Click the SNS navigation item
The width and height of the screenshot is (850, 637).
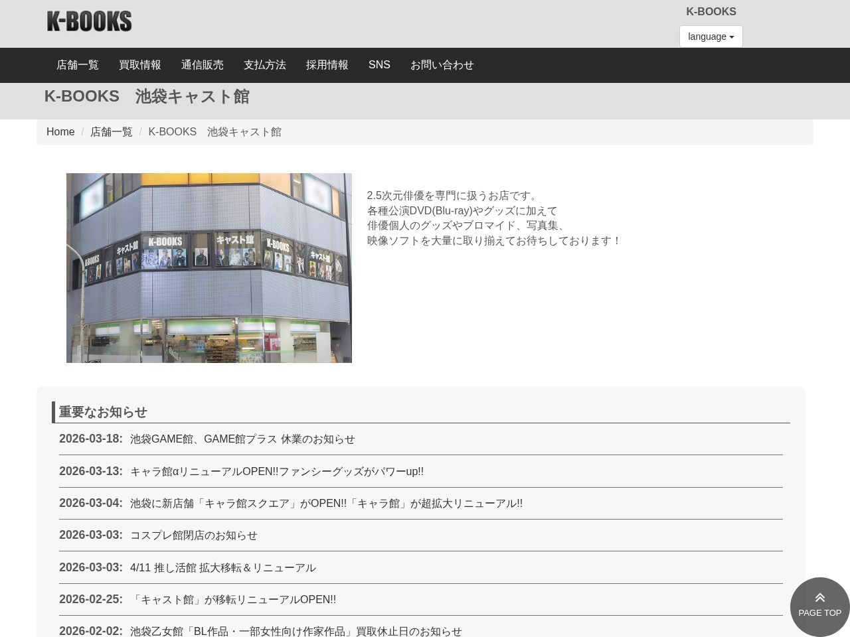(x=379, y=64)
